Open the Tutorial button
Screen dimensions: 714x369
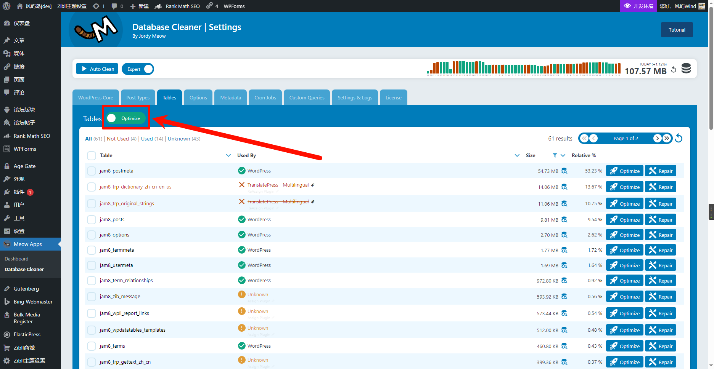(677, 30)
